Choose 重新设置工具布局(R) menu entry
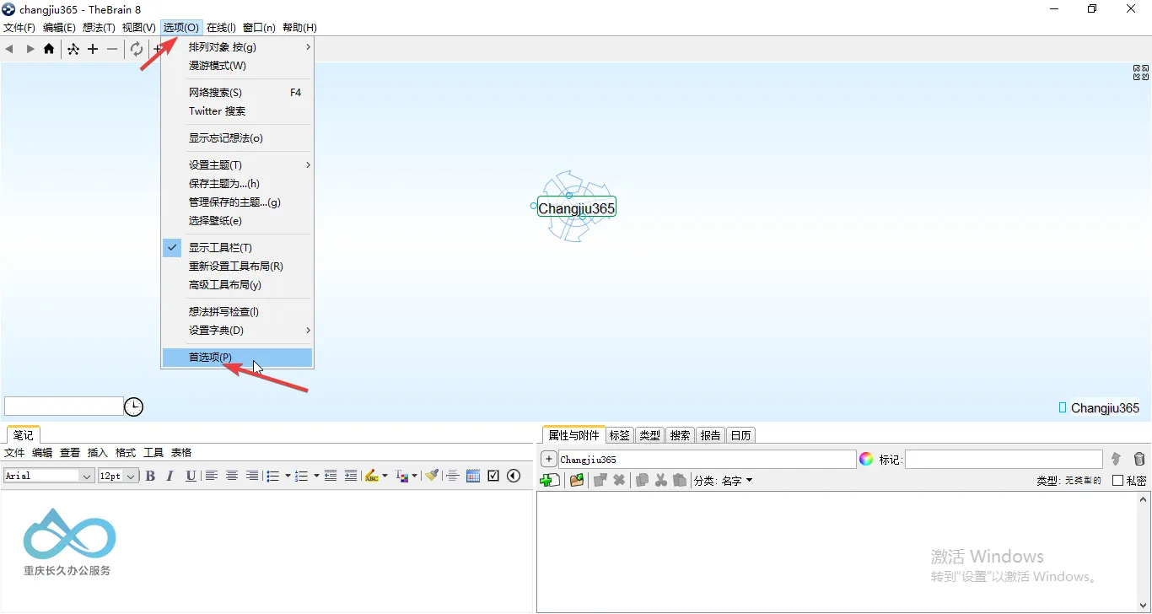This screenshot has width=1152, height=614. click(x=237, y=267)
